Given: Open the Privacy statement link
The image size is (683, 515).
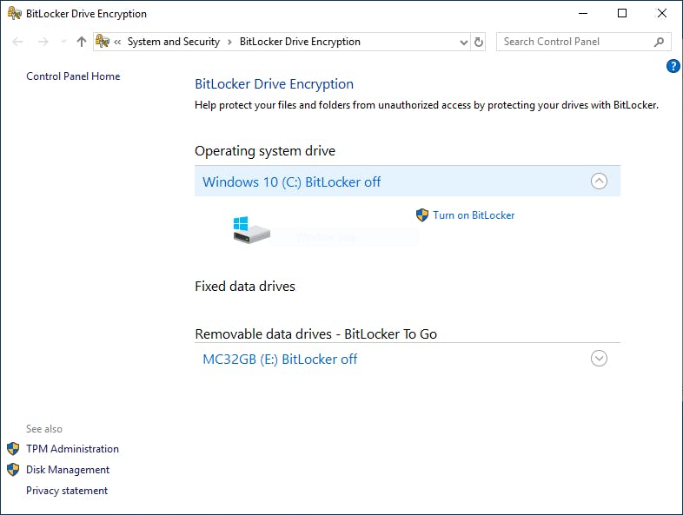Looking at the screenshot, I should [x=67, y=491].
